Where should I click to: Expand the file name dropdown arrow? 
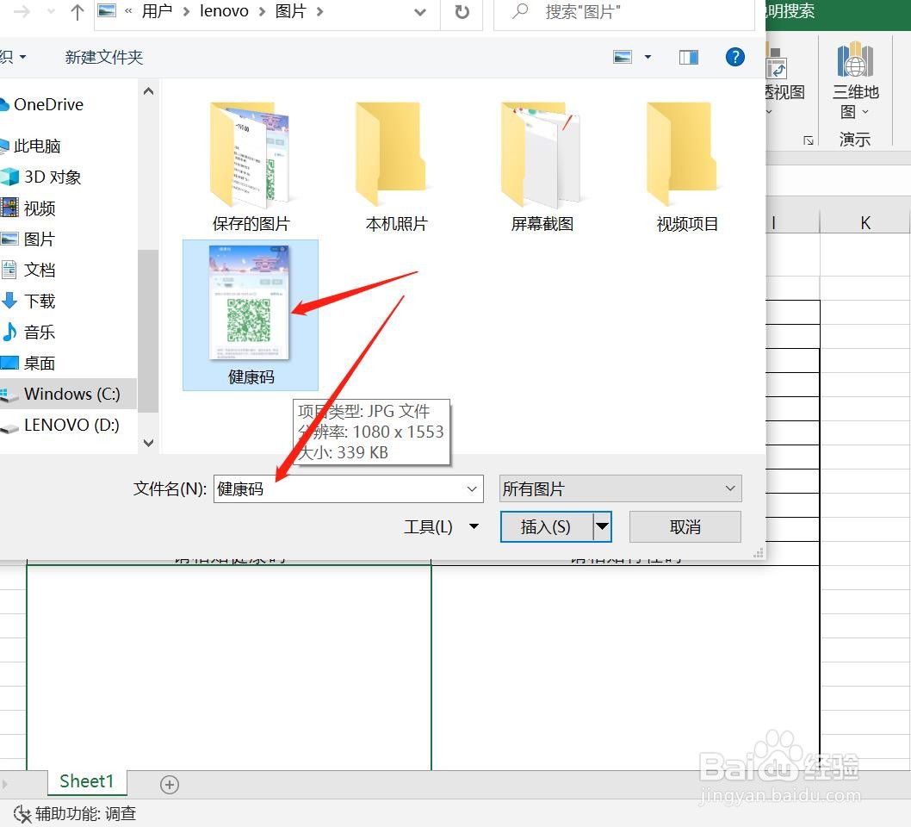point(473,488)
